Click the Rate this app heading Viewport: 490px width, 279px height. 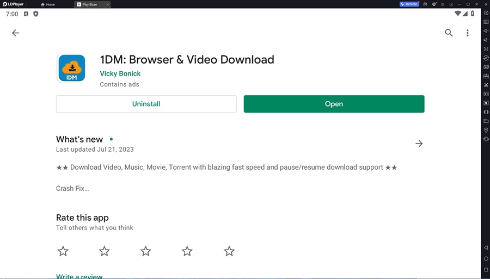[x=82, y=218]
